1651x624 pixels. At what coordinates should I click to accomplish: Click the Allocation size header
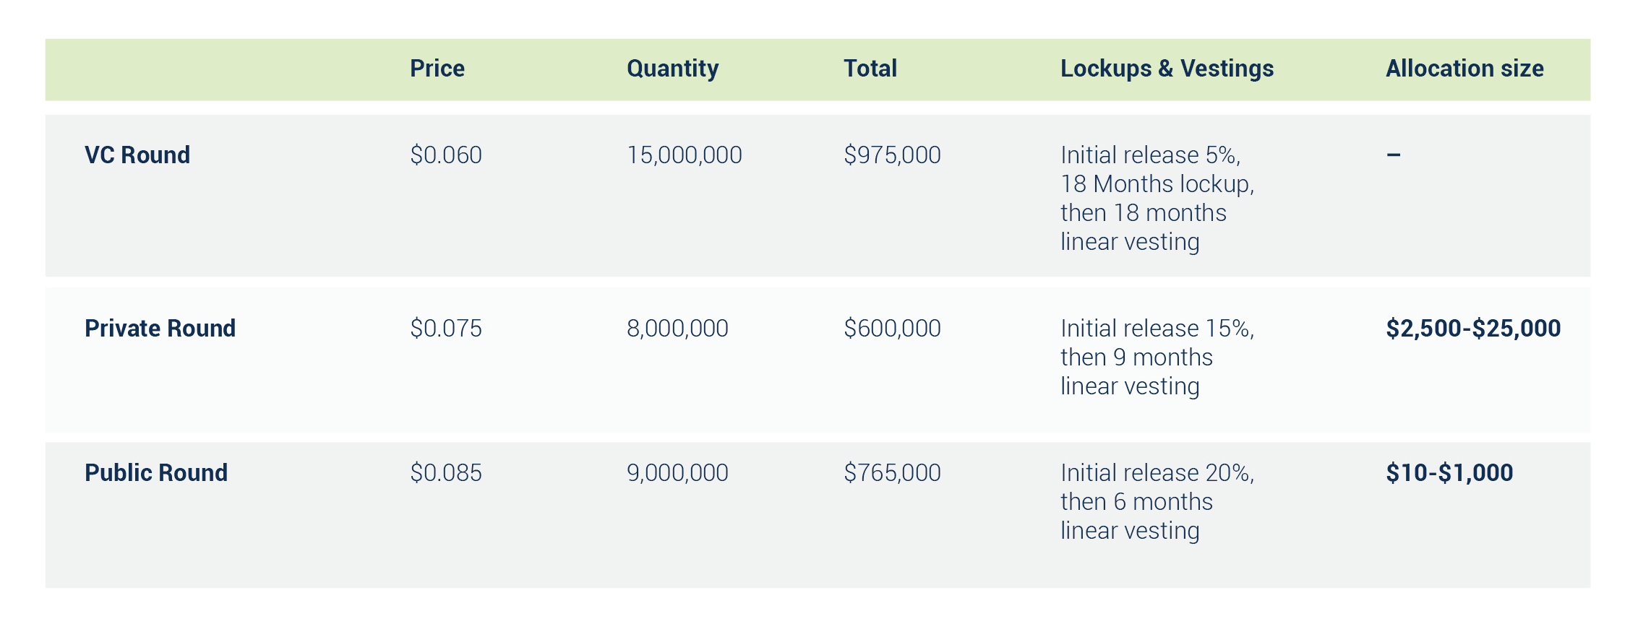coord(1465,69)
